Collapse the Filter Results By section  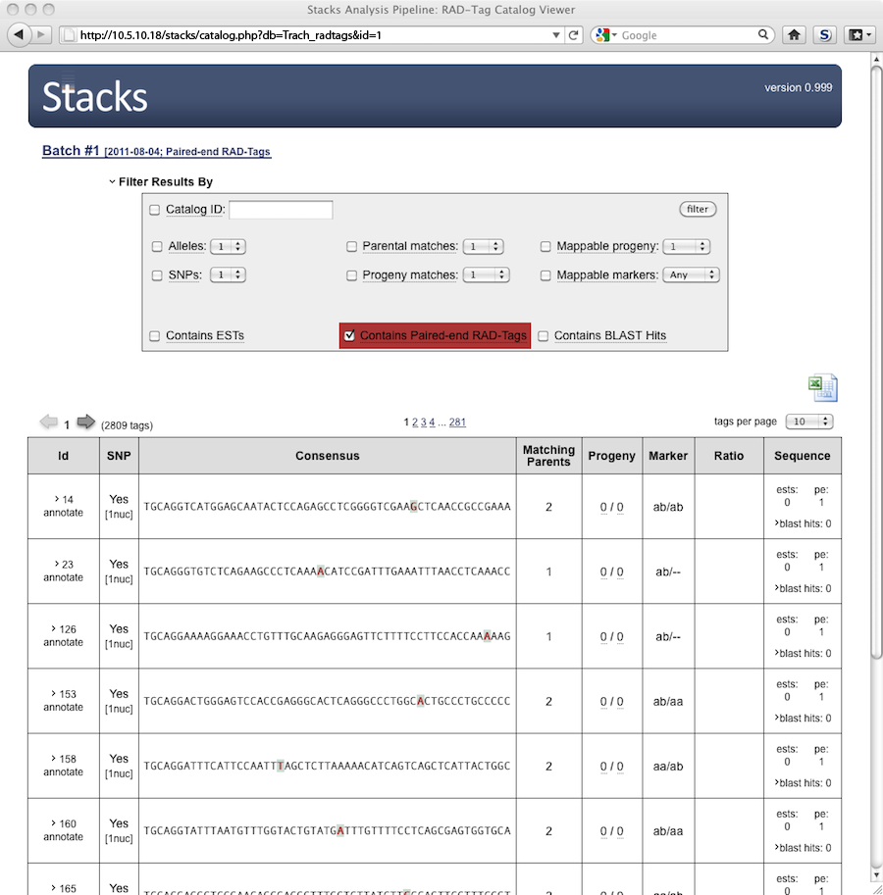(114, 182)
